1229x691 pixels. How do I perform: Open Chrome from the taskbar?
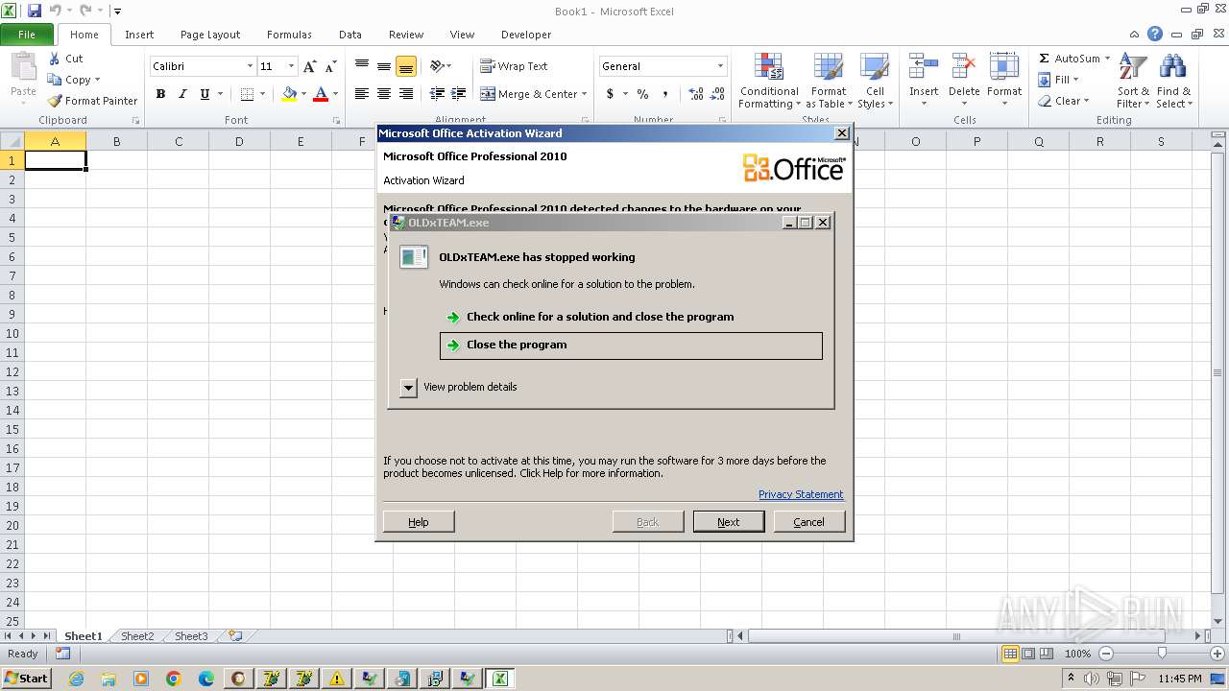click(174, 679)
